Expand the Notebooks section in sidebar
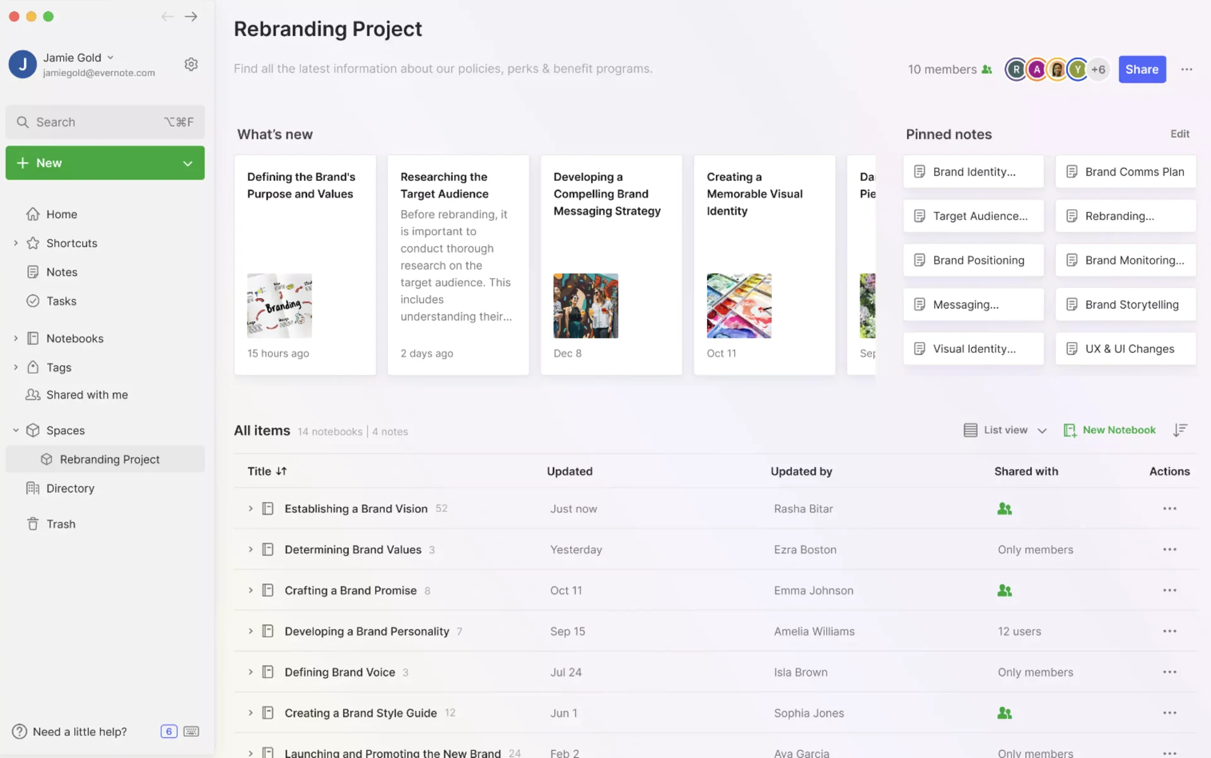The height and width of the screenshot is (758, 1211). pyautogui.click(x=15, y=338)
